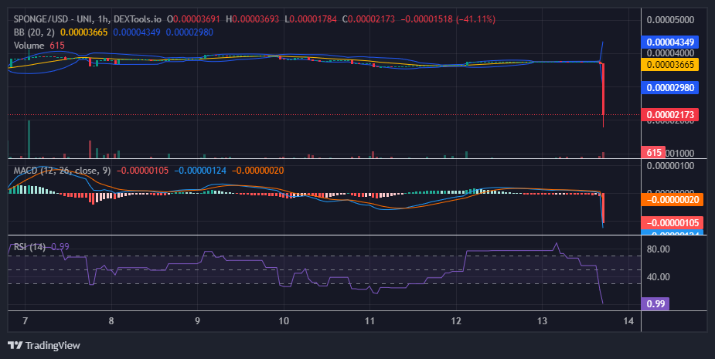Click the tall green volume bar near 7
Image resolution: width=715 pixels, height=359 pixels.
pyautogui.click(x=29, y=139)
